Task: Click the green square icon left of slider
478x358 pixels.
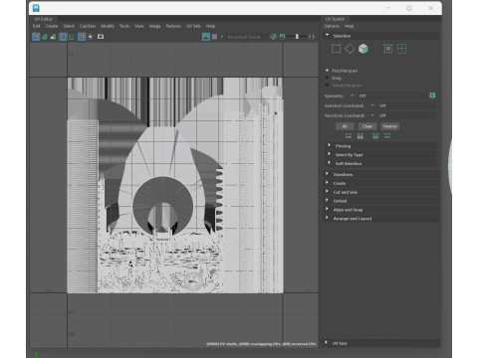Action: 282,37
